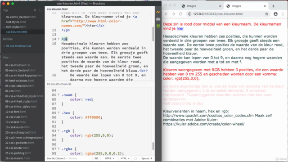Toggle the INS insert mode indicator
The width and height of the screenshot is (288, 162).
(96, 158)
